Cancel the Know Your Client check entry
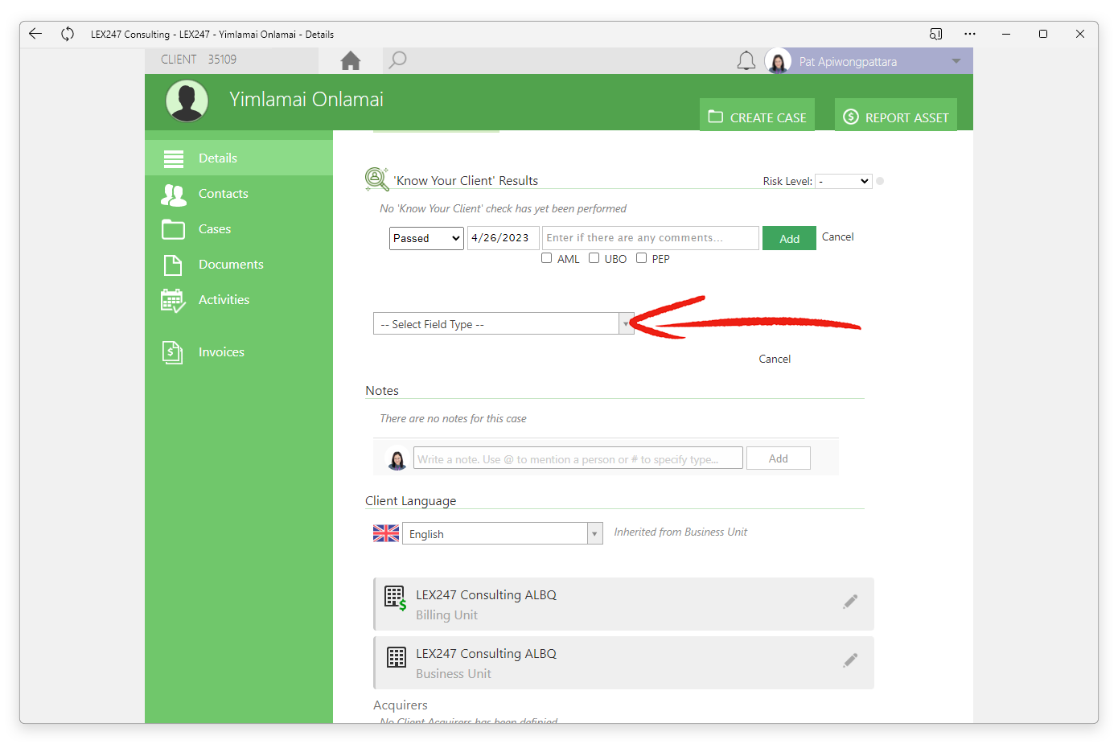 click(838, 236)
